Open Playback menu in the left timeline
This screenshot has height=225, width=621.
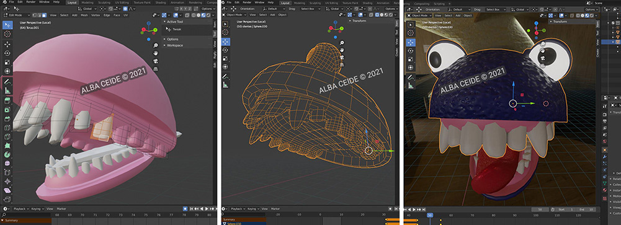(x=21, y=208)
